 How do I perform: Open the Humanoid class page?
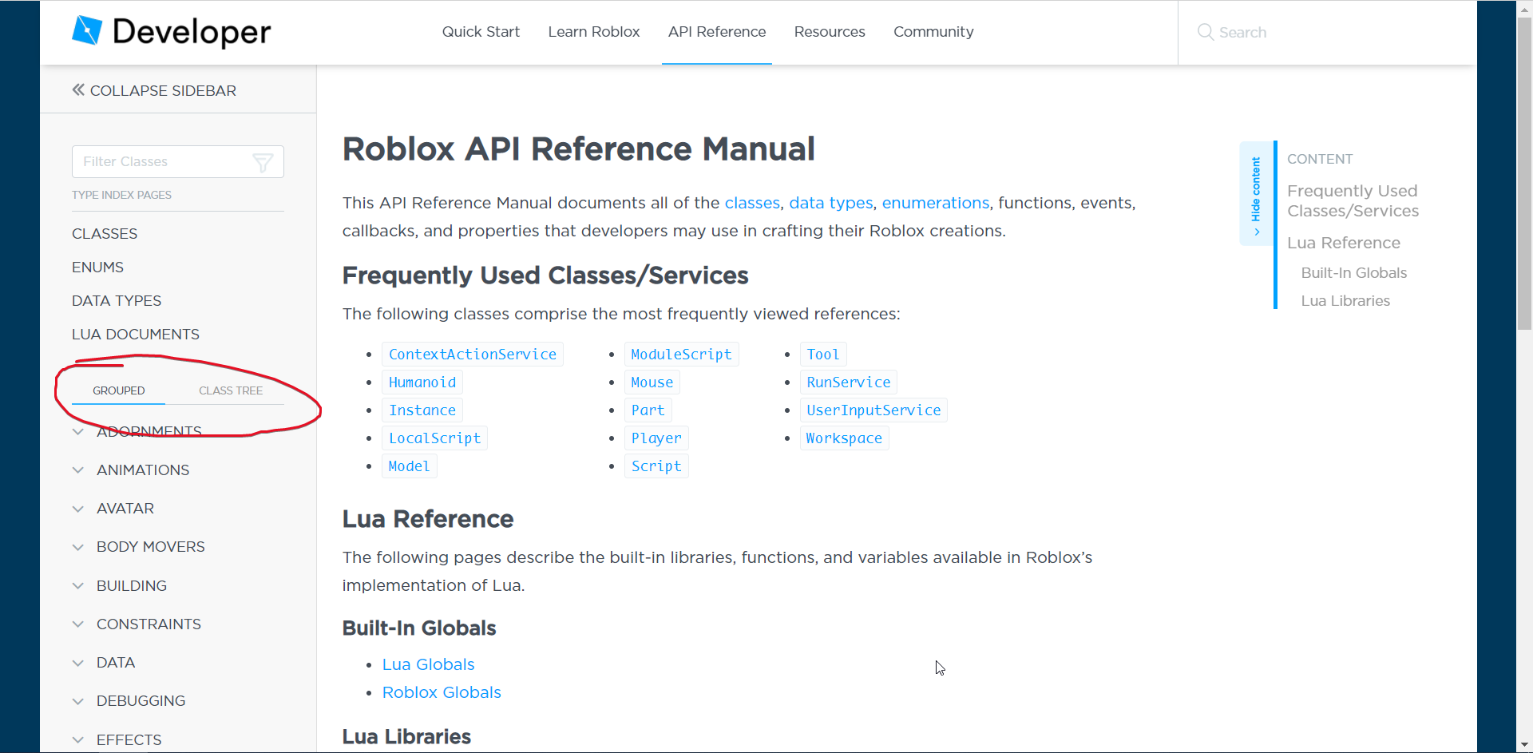click(x=422, y=382)
